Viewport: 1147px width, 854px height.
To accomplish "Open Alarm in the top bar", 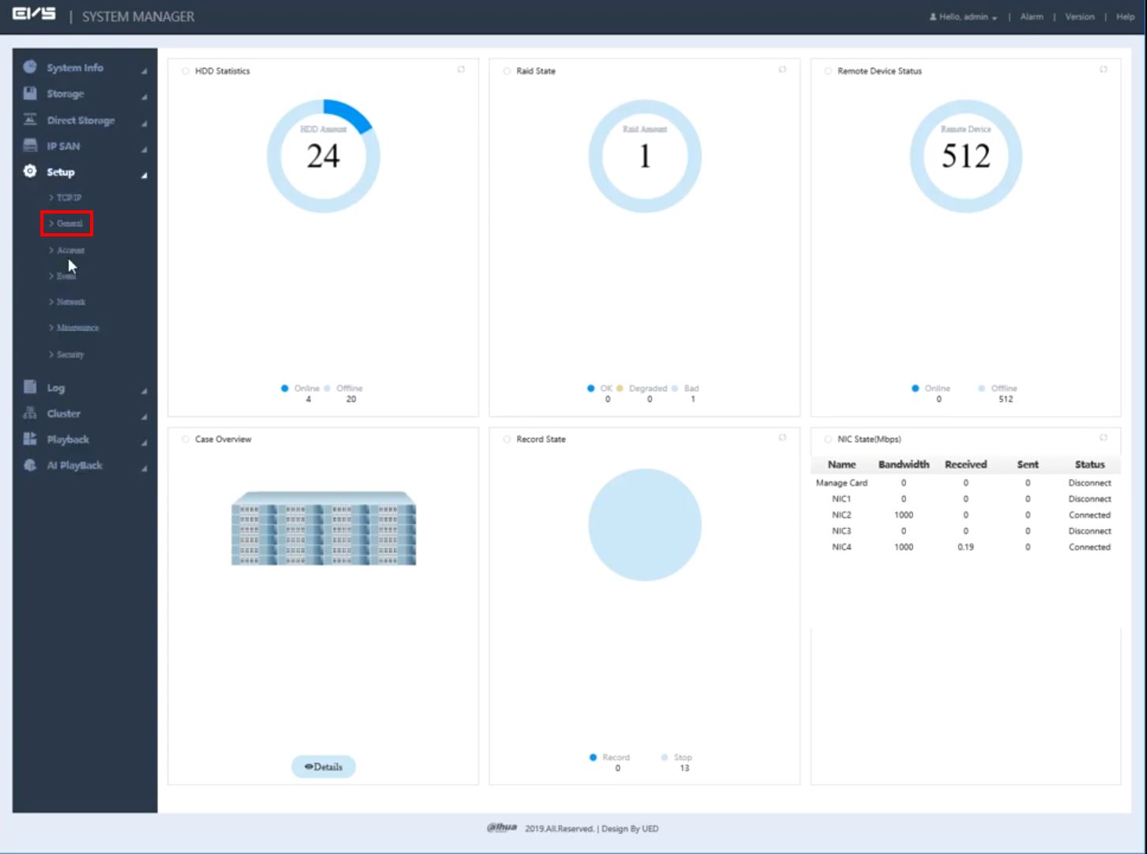I will [1032, 17].
